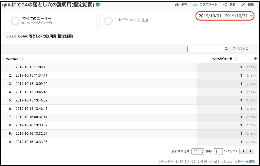The height and width of the screenshot is (166, 260).
Task: Click the 編集 label
Action: tap(251, 5)
